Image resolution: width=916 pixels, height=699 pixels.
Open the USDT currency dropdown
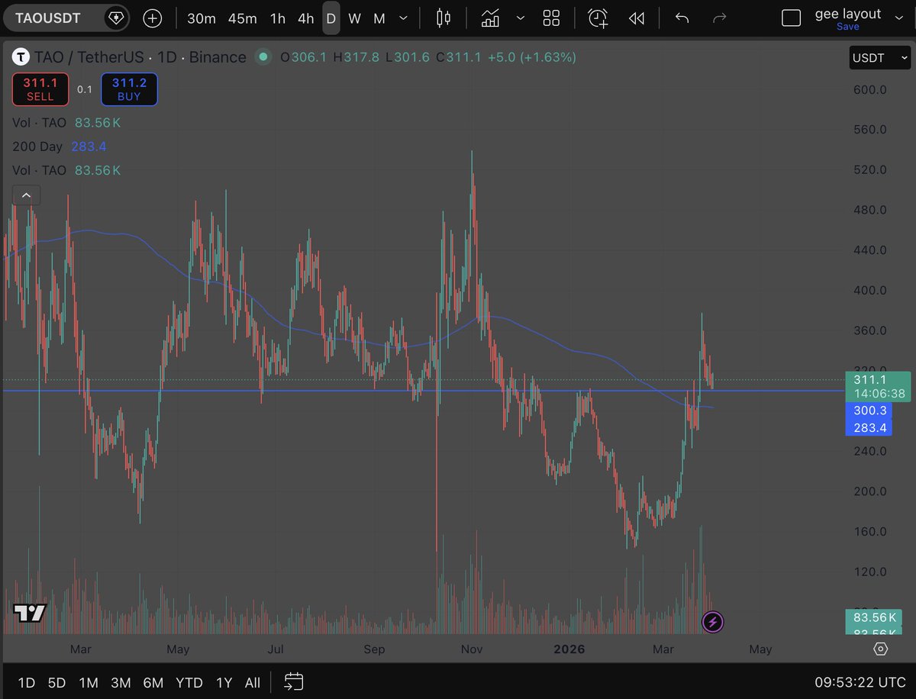(x=879, y=58)
